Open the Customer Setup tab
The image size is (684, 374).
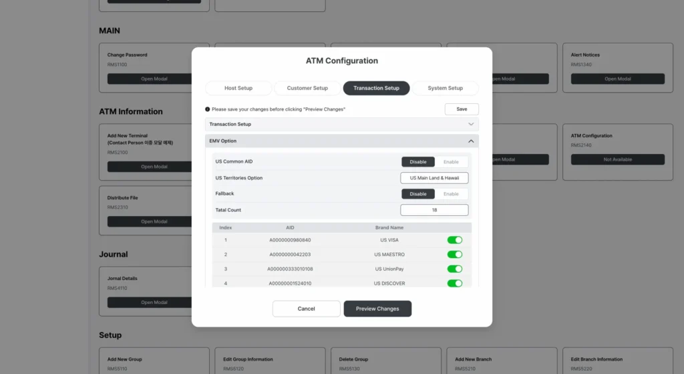[307, 88]
